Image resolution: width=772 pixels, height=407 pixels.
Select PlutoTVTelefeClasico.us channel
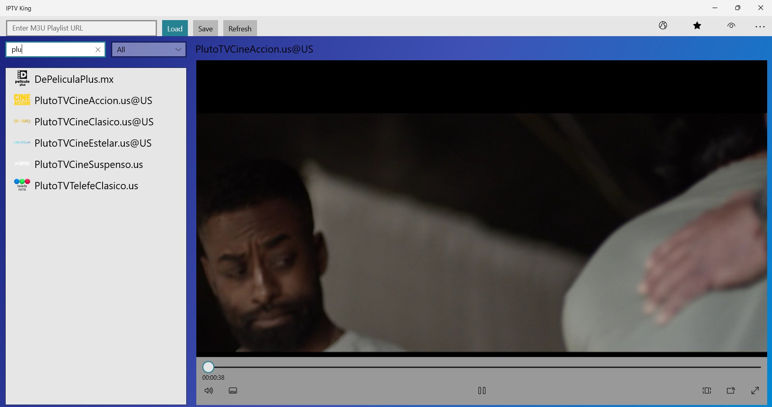[86, 186]
